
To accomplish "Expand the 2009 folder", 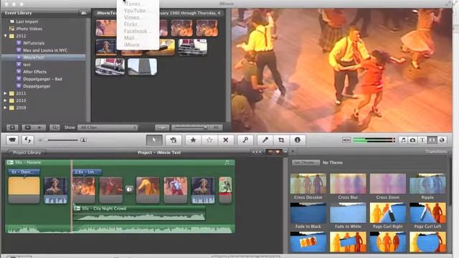I will click(5, 107).
